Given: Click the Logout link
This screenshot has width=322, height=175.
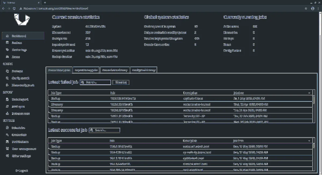Looking at the screenshot, I should [x=21, y=170].
